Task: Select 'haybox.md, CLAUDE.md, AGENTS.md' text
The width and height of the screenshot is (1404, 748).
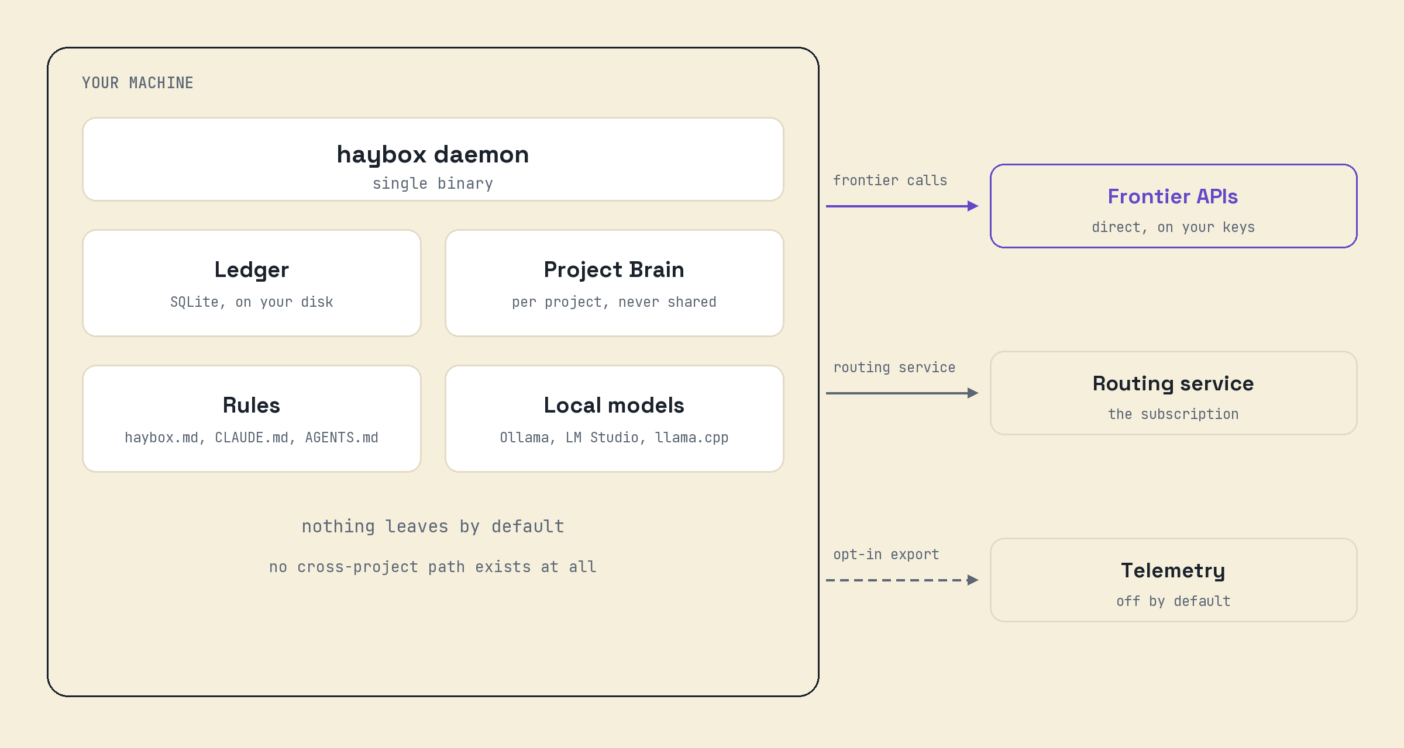Action: coord(252,438)
